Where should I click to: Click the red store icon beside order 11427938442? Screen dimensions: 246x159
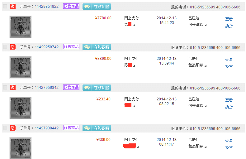click(13, 128)
